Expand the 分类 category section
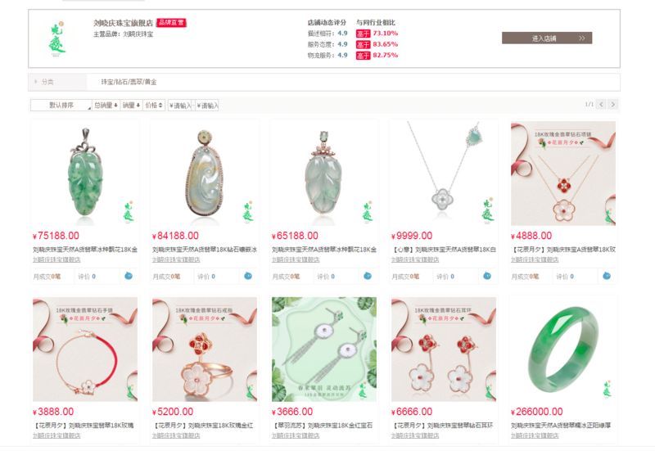Image resolution: width=655 pixels, height=451 pixels. click(x=45, y=82)
